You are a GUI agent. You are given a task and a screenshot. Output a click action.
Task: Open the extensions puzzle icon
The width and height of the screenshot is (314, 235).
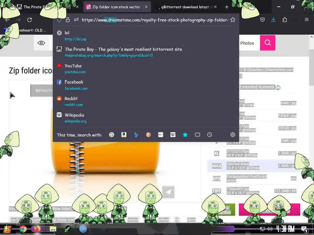click(285, 20)
